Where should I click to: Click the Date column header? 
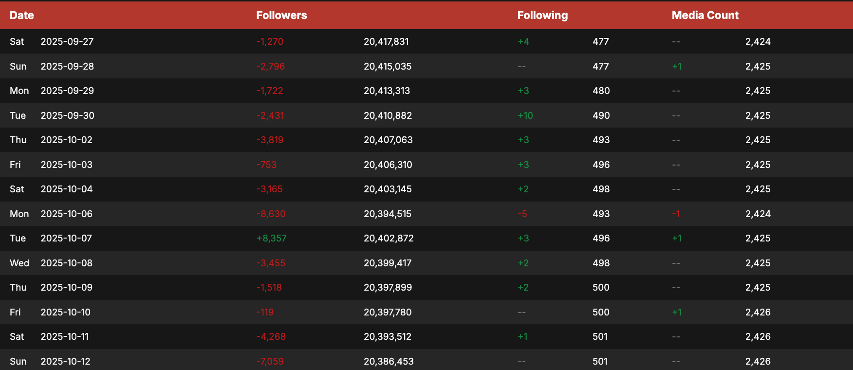pyautogui.click(x=22, y=15)
